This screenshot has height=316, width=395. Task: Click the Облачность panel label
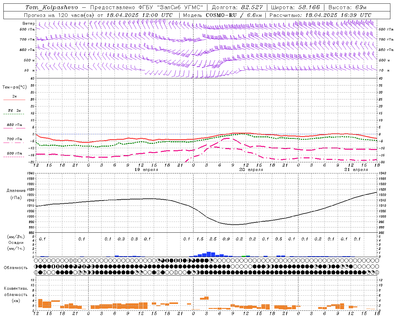pyautogui.click(x=16, y=268)
